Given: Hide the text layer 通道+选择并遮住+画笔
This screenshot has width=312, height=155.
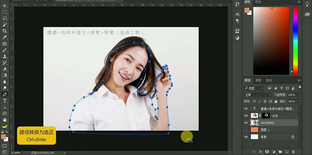Looking at the screenshot, I should coord(246,109).
